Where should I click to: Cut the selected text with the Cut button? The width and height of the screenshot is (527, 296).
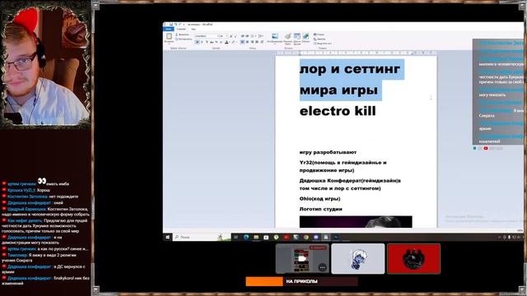pos(182,35)
